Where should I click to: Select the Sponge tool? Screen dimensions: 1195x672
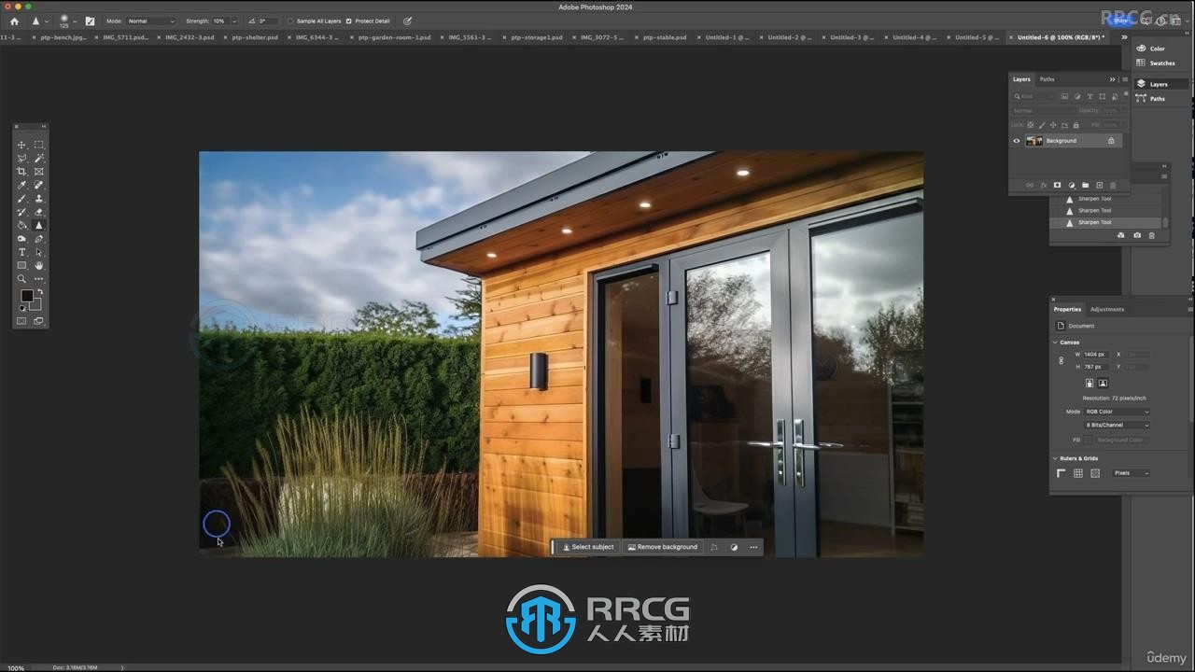[x=21, y=239]
